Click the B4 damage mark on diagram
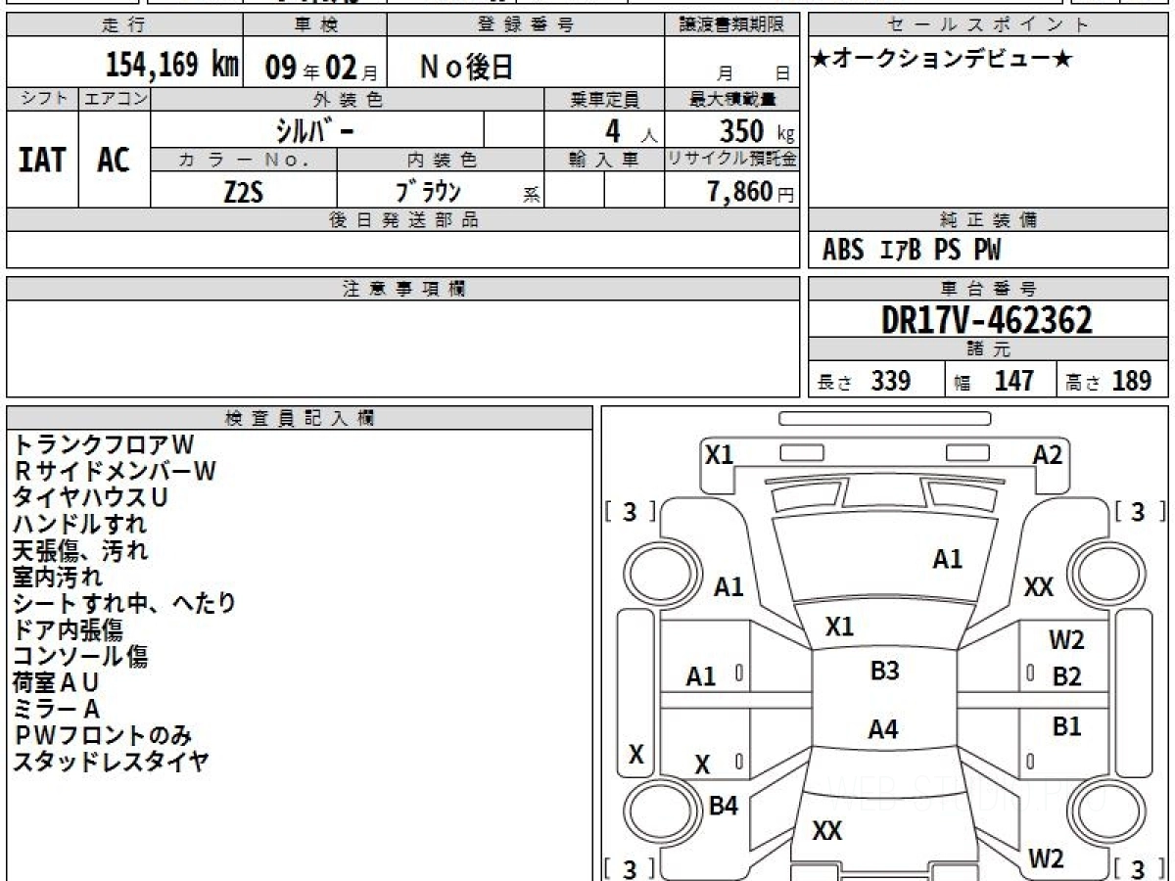1175x881 pixels. tap(723, 807)
